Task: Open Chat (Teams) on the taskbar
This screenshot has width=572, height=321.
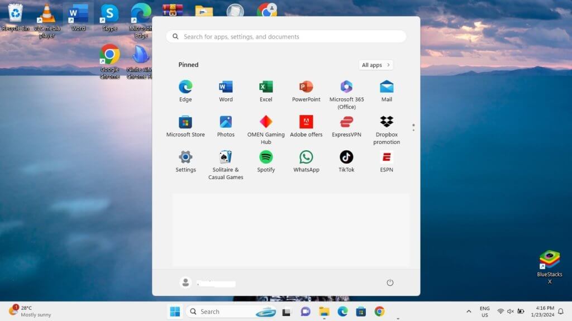Action: tap(306, 312)
